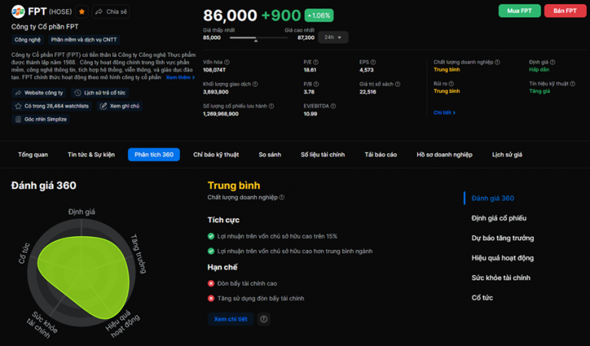Click the EPS info icon
590x346 pixels.
pos(374,62)
